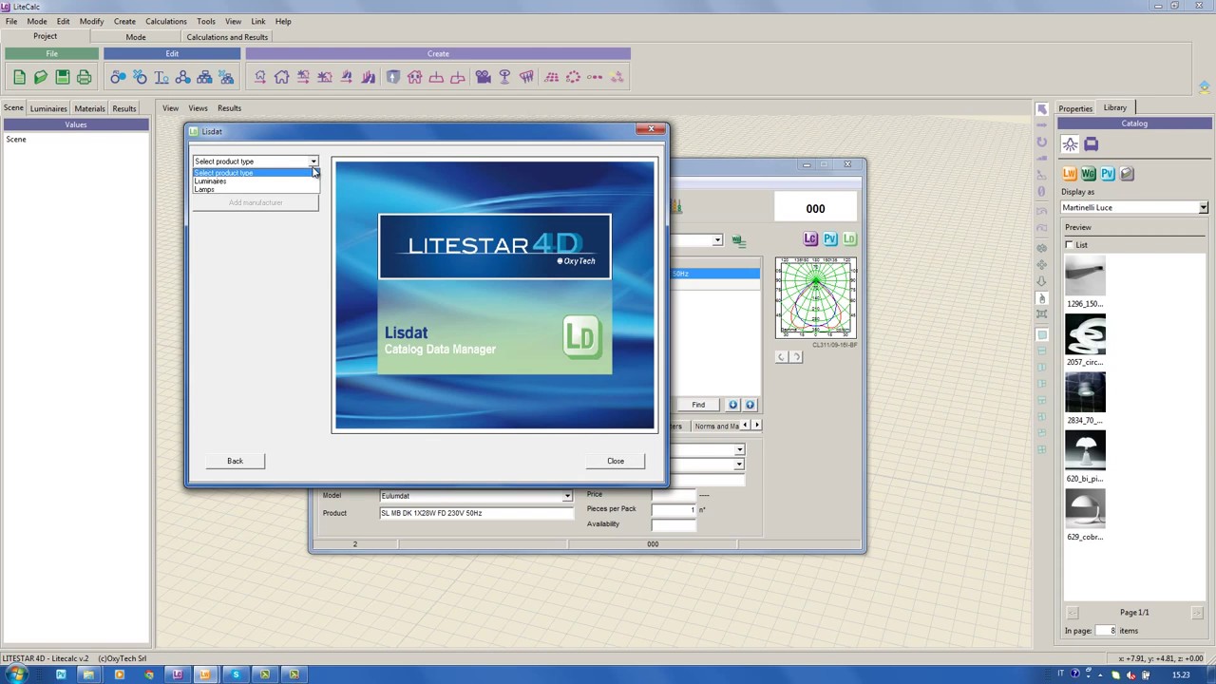1216x684 pixels.
Task: Click the Back button in Lisdat dialog
Action: [x=235, y=461]
